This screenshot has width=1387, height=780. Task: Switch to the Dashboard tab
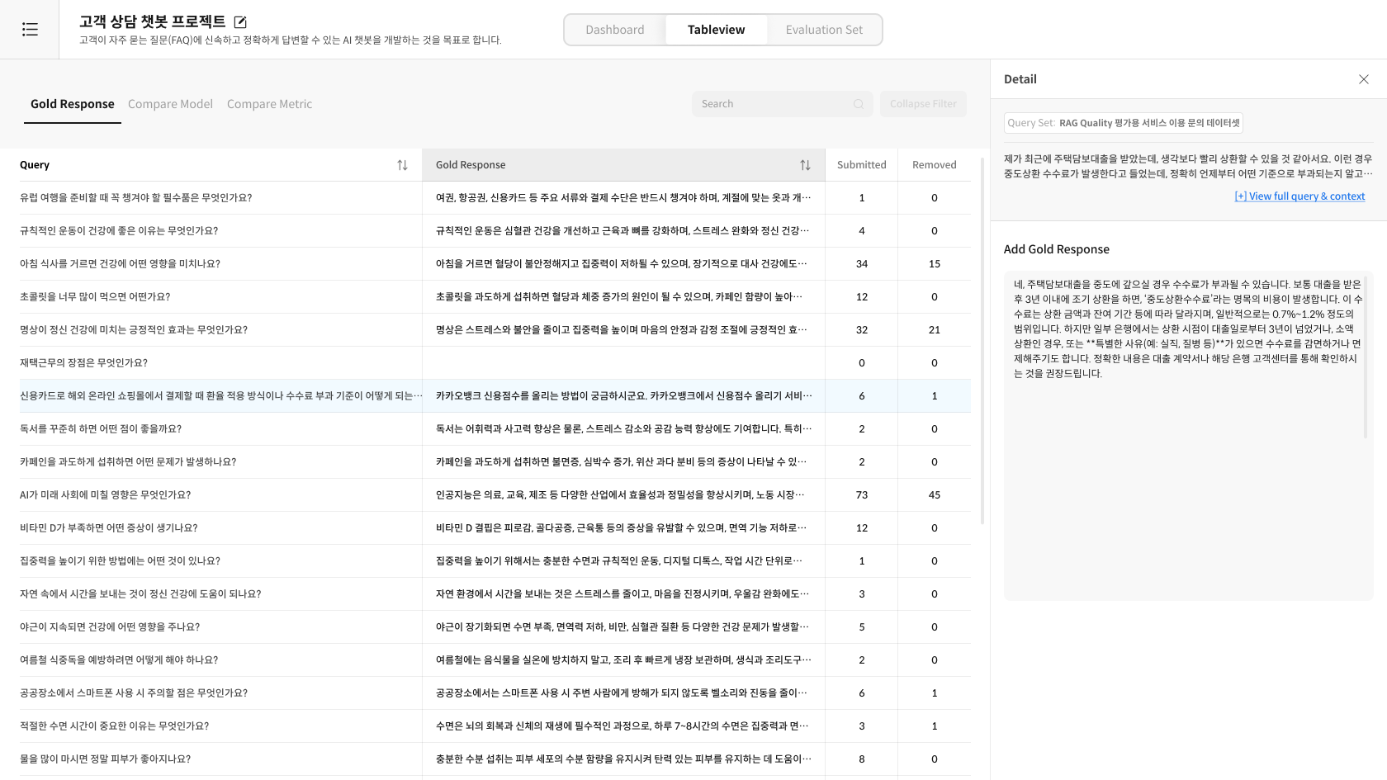tap(614, 30)
